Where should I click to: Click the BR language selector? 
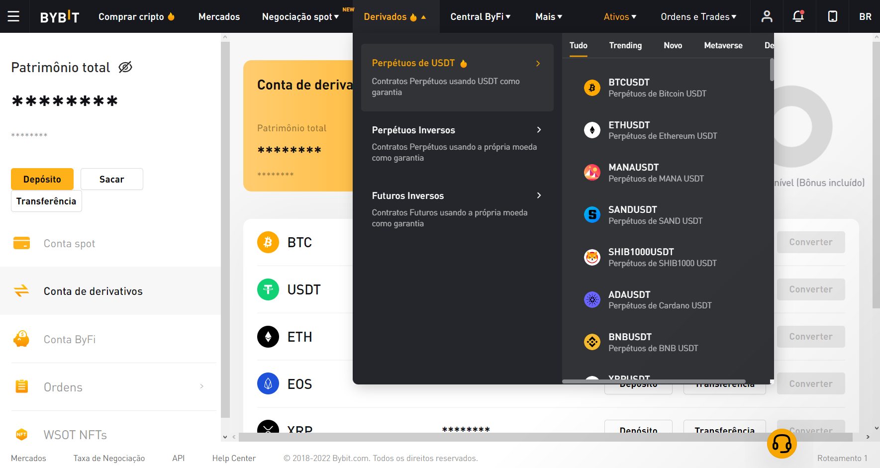pos(865,16)
